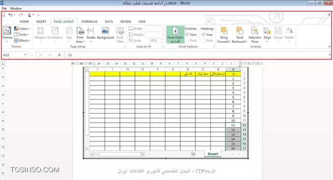Click the Redo icon
Screen dimensions: 333x180
coord(21,15)
